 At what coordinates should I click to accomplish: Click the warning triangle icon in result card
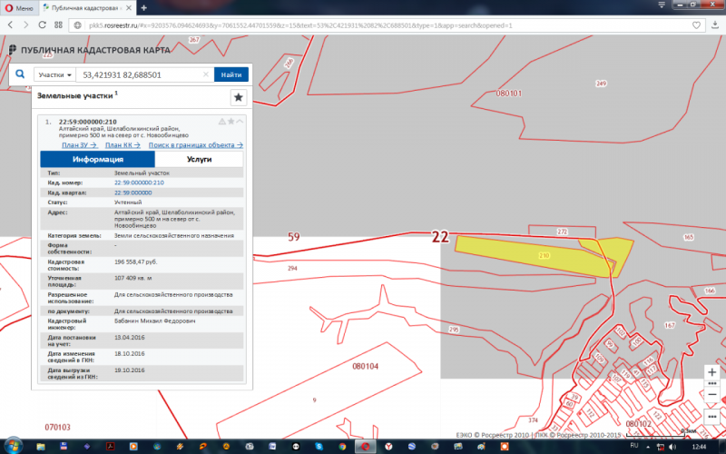[221, 122]
